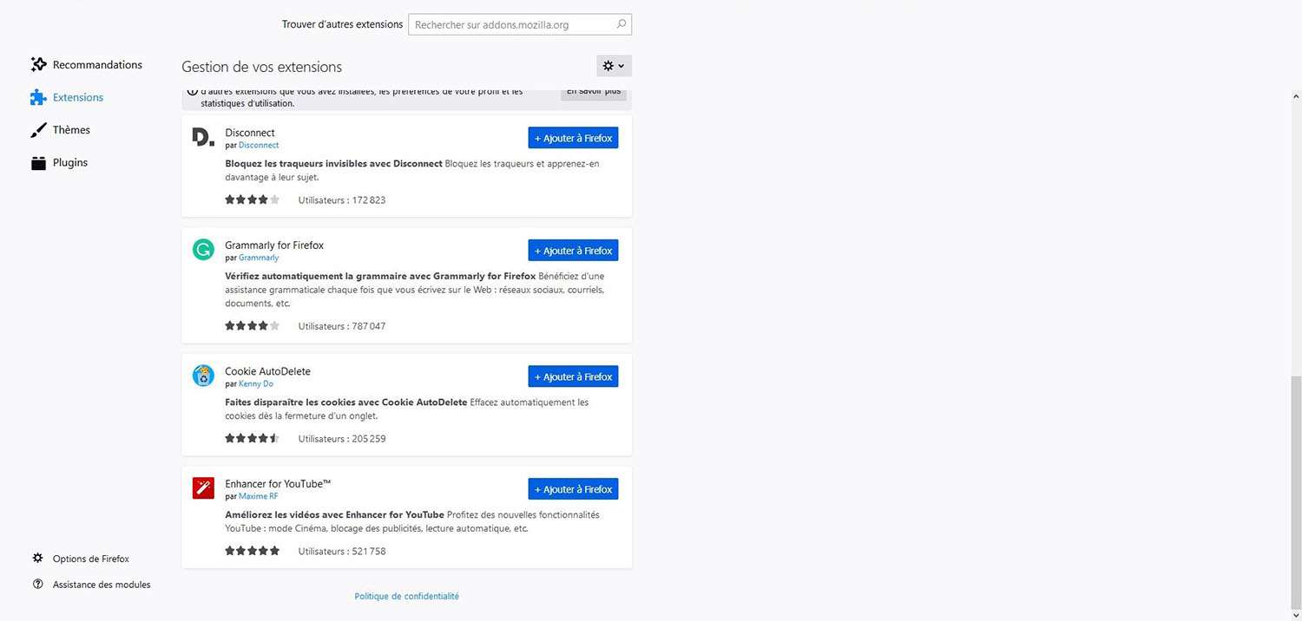This screenshot has width=1302, height=621.
Task: Install Cookie AutoDelete with Ajouter button
Action: point(573,376)
